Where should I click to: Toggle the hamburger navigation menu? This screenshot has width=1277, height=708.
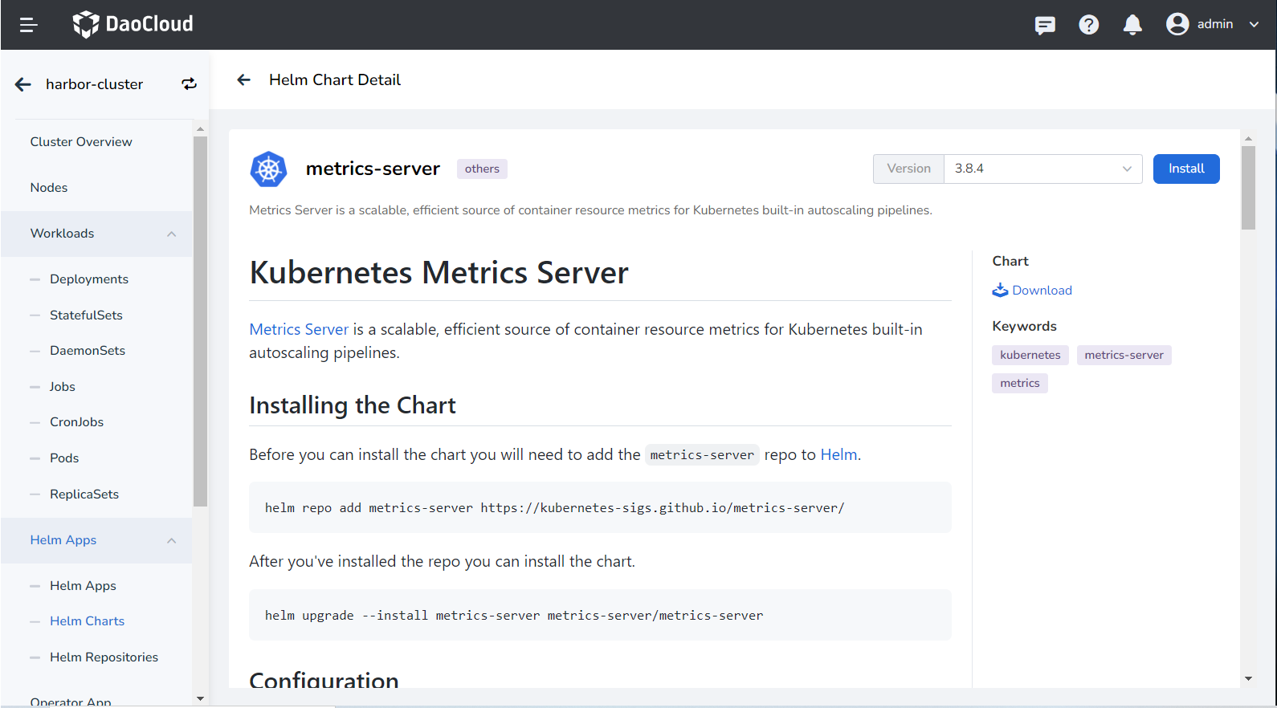coord(29,25)
